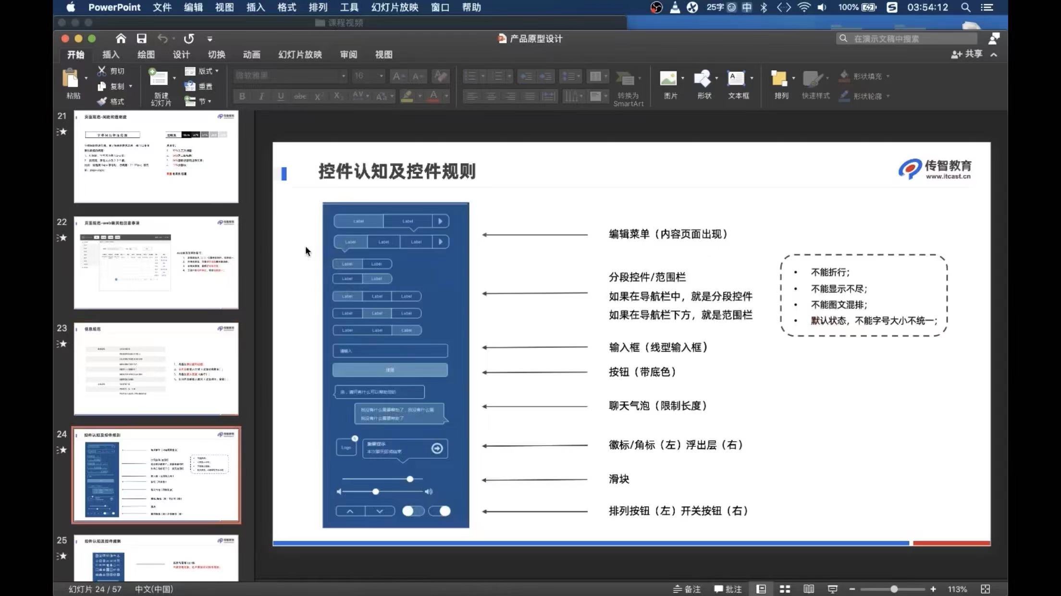The height and width of the screenshot is (596, 1061).
Task: Open the 幻灯片放映 menu in menu bar
Action: [x=395, y=7]
